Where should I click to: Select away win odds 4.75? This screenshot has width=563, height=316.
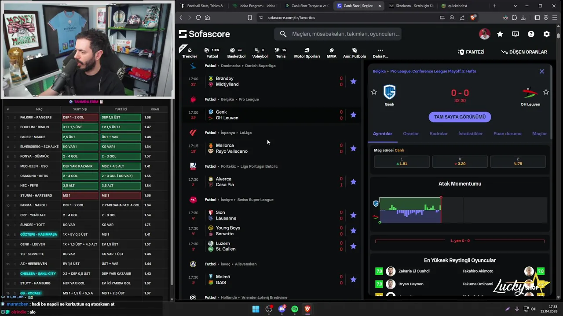coord(518,162)
